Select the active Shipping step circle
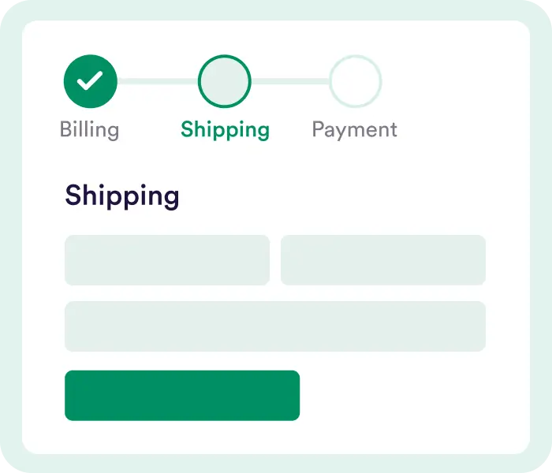Viewport: 552px width, 473px height. [225, 80]
